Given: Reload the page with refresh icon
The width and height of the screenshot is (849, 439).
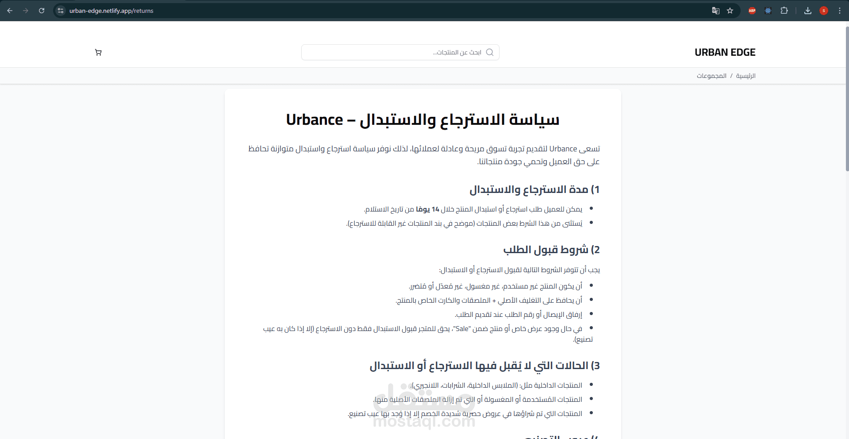Looking at the screenshot, I should click(42, 11).
